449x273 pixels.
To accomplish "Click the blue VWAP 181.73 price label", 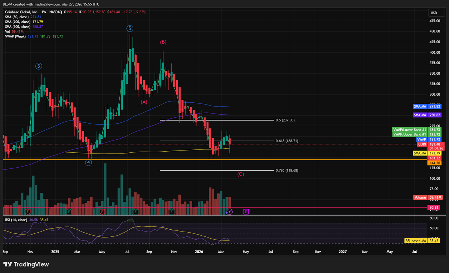I will (x=430, y=139).
